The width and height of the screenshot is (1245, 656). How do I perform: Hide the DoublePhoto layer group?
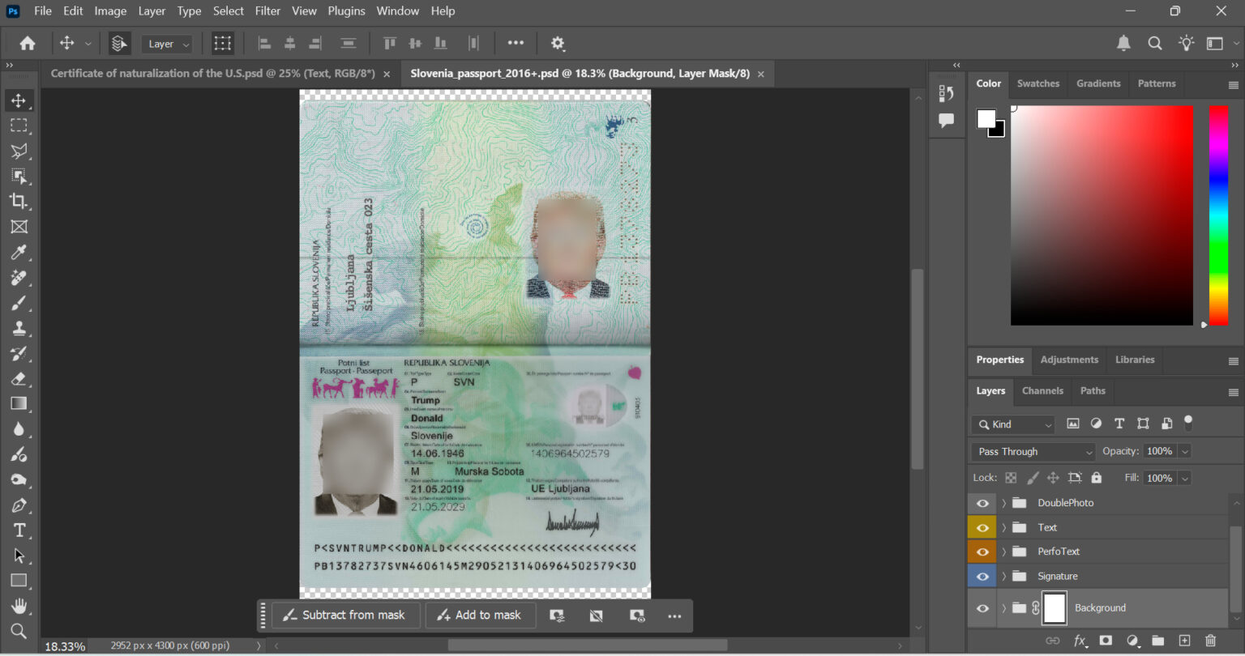pos(982,503)
